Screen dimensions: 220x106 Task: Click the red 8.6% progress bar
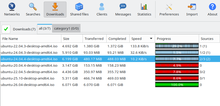177,78
